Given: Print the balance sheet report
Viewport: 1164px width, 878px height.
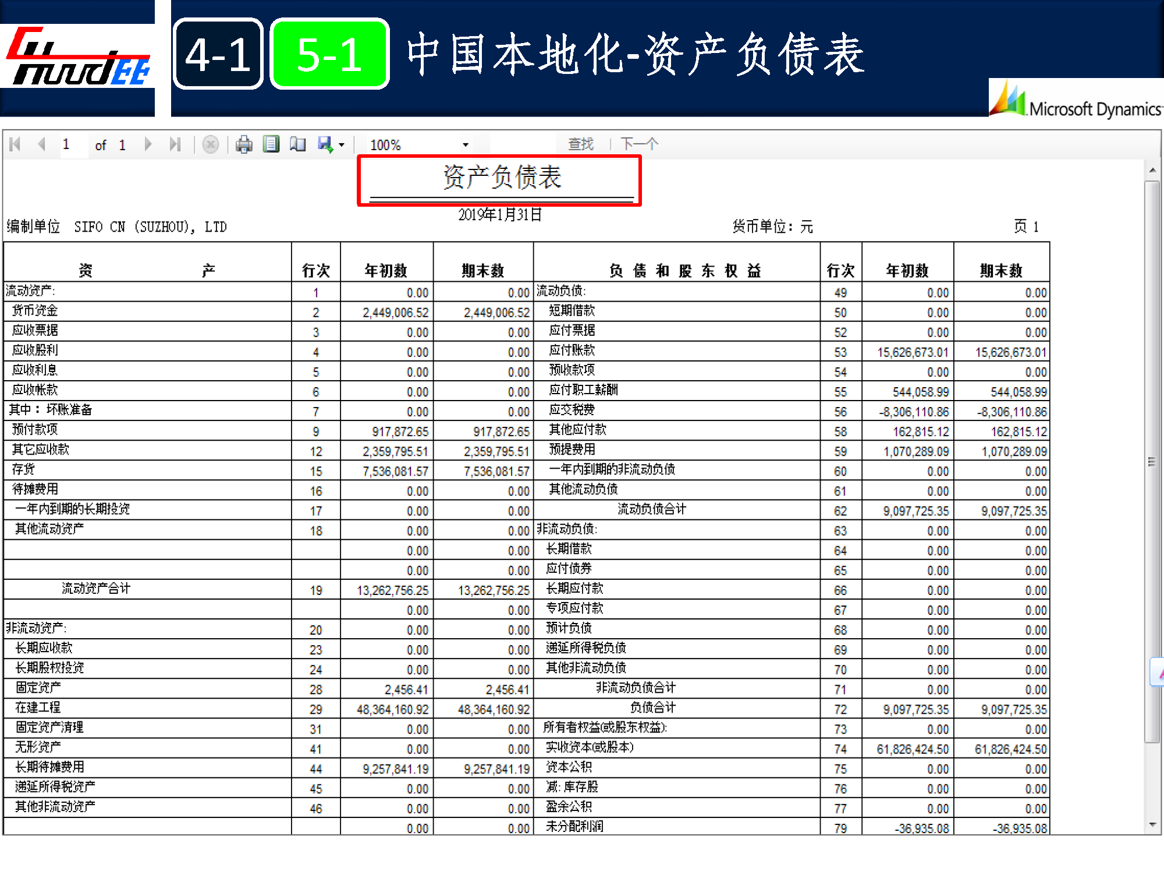Looking at the screenshot, I should point(244,144).
